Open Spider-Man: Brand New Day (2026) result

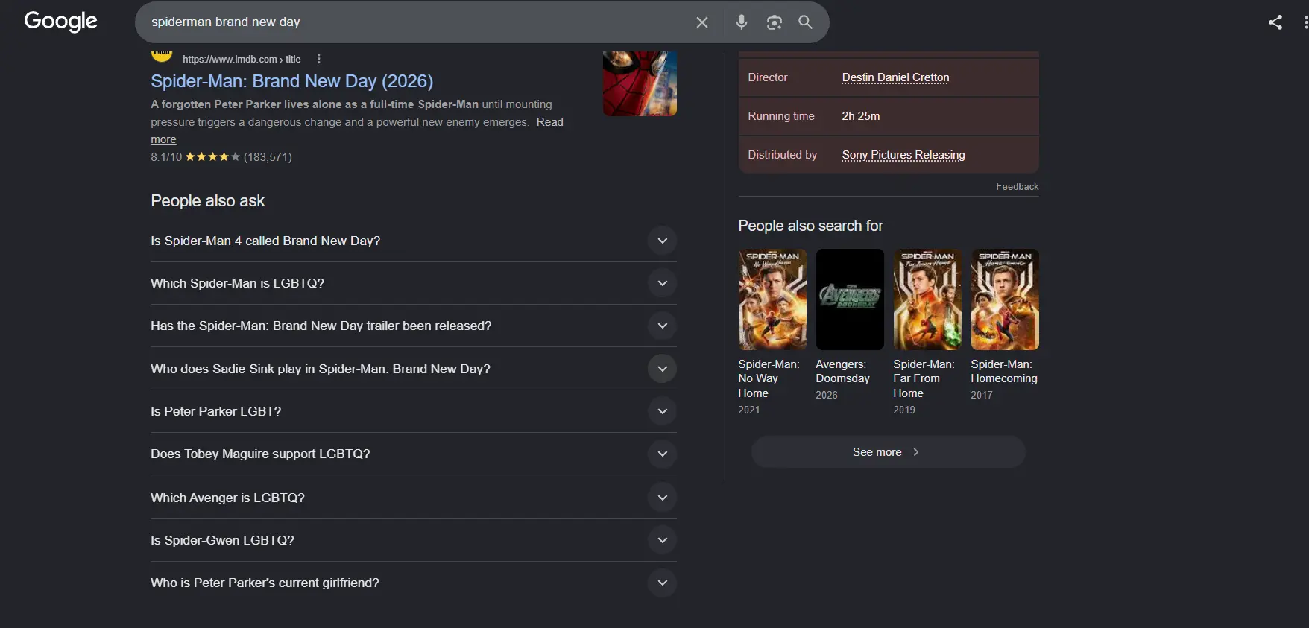pos(291,81)
